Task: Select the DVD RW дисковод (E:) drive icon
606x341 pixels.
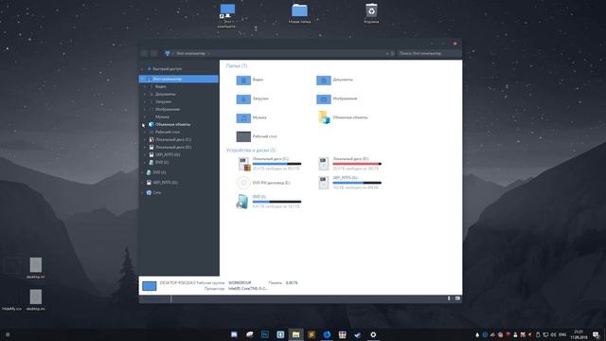Action: point(243,183)
